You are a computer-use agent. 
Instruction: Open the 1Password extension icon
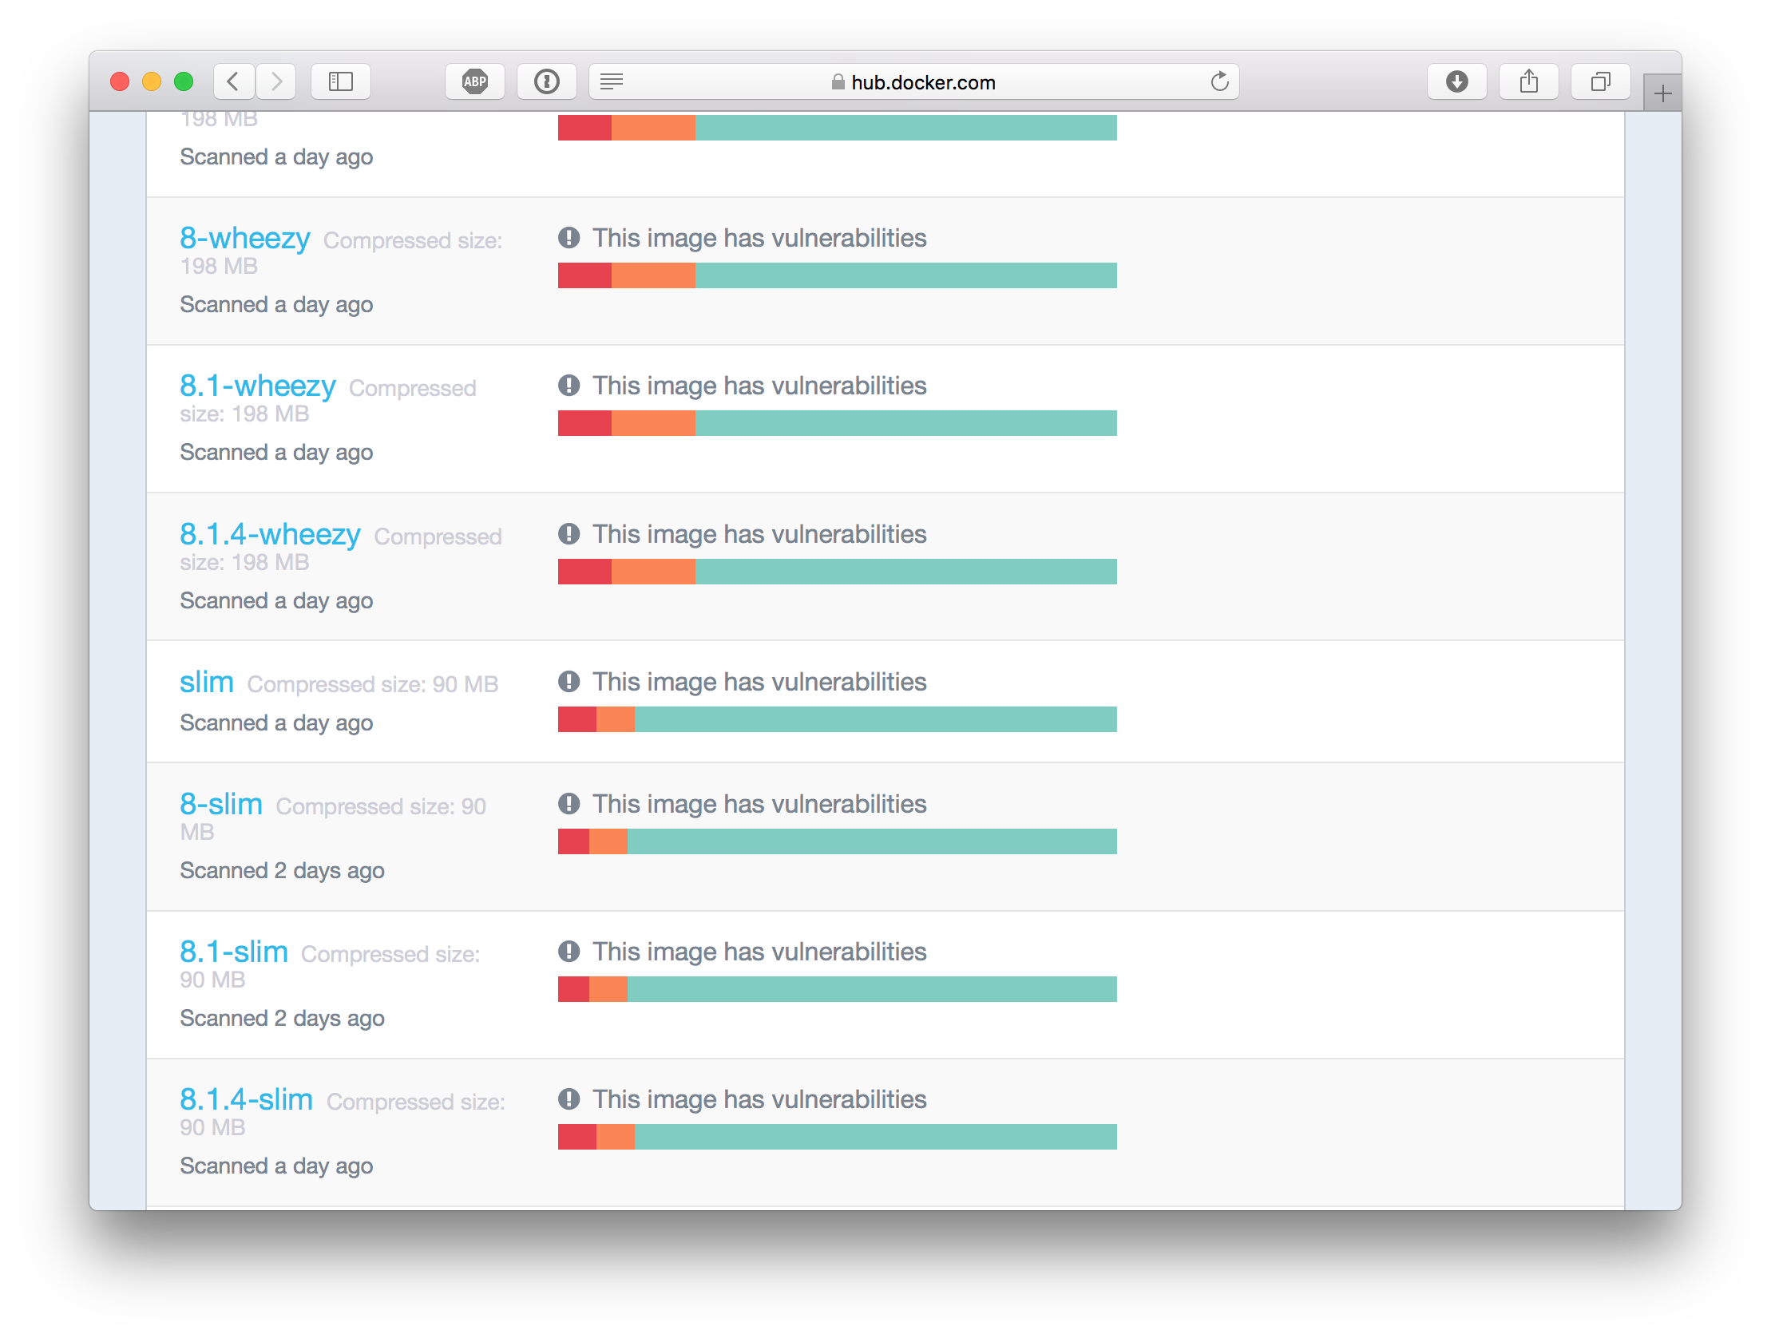pos(547,81)
